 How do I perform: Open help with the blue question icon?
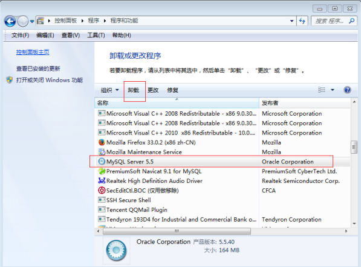[347, 90]
